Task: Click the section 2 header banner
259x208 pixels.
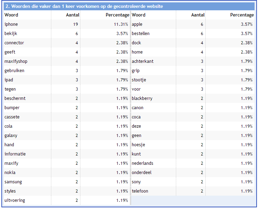Action: (x=129, y=6)
